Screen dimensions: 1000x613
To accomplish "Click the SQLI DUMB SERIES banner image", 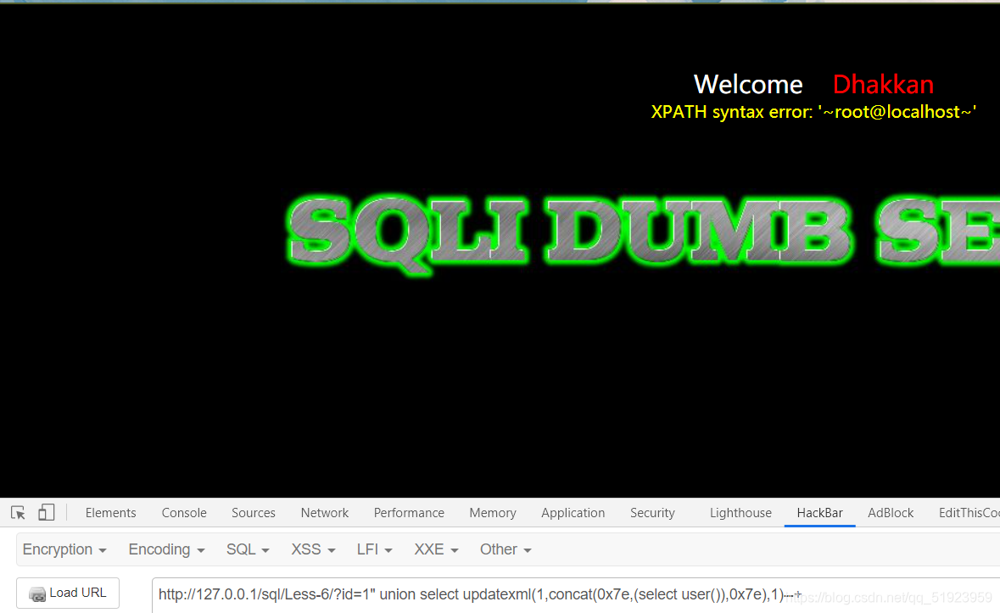I will [643, 234].
